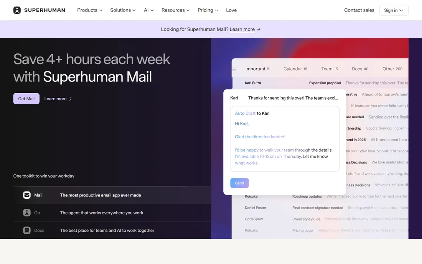Image resolution: width=422 pixels, height=264 pixels.
Task: Open the Pricing dropdown
Action: [208, 10]
